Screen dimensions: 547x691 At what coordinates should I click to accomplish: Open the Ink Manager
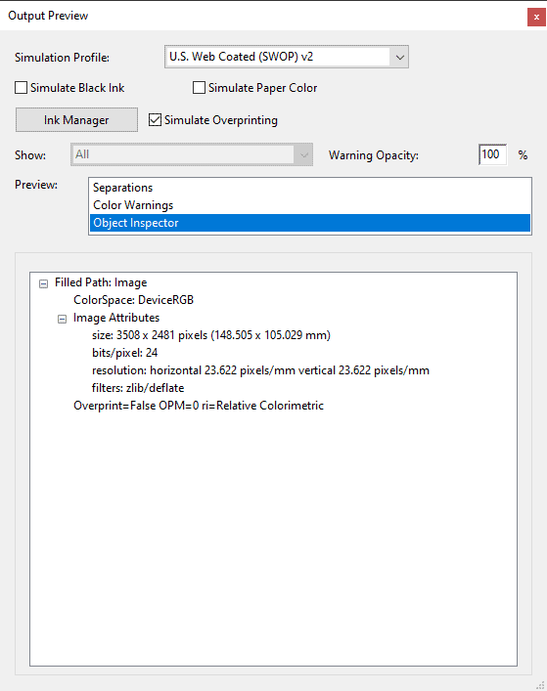tap(76, 120)
